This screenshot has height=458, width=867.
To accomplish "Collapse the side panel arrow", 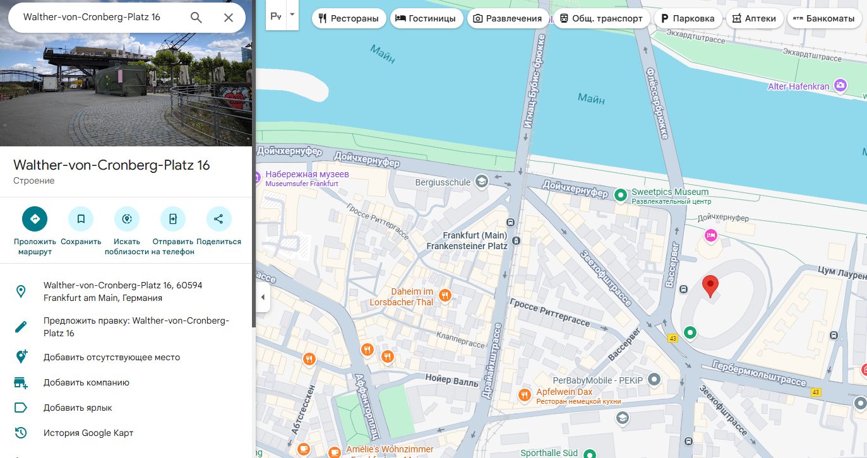I will click(x=263, y=298).
